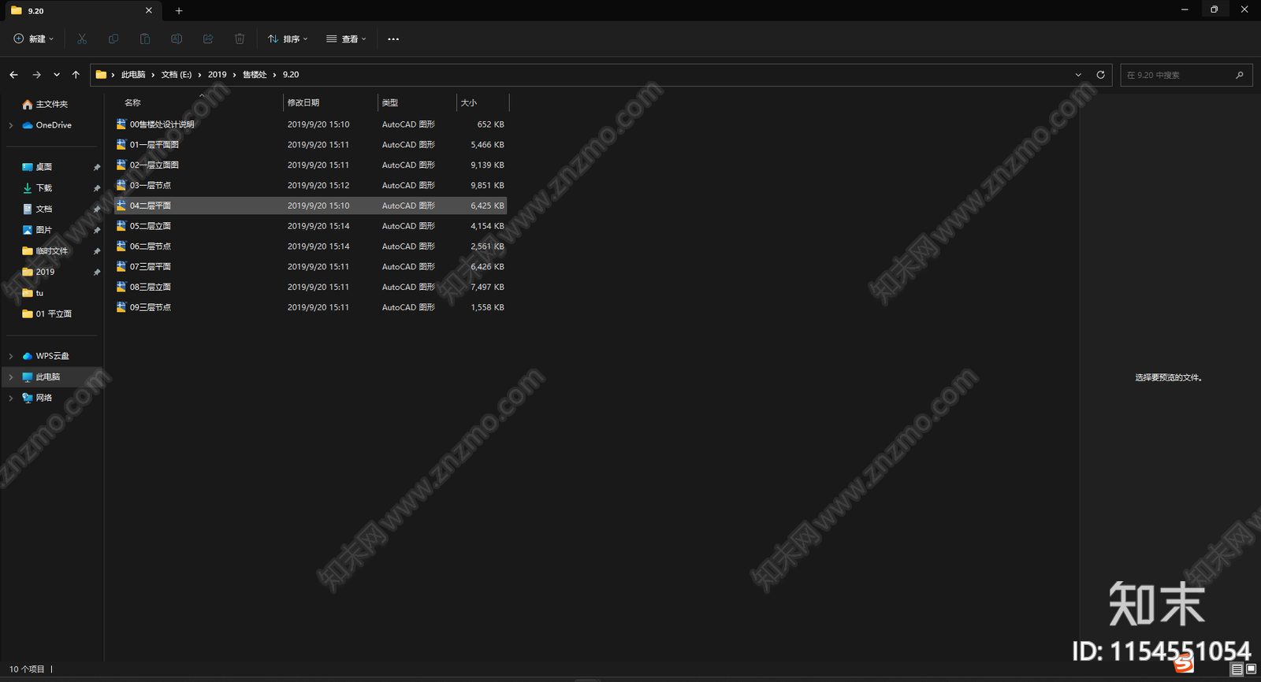The image size is (1261, 682).
Task: Open the 查看 (View) dropdown
Action: click(x=346, y=39)
